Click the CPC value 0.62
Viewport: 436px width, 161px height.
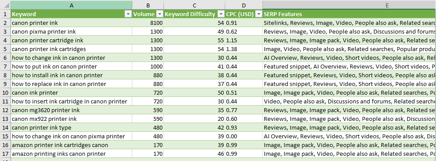pyautogui.click(x=244, y=31)
